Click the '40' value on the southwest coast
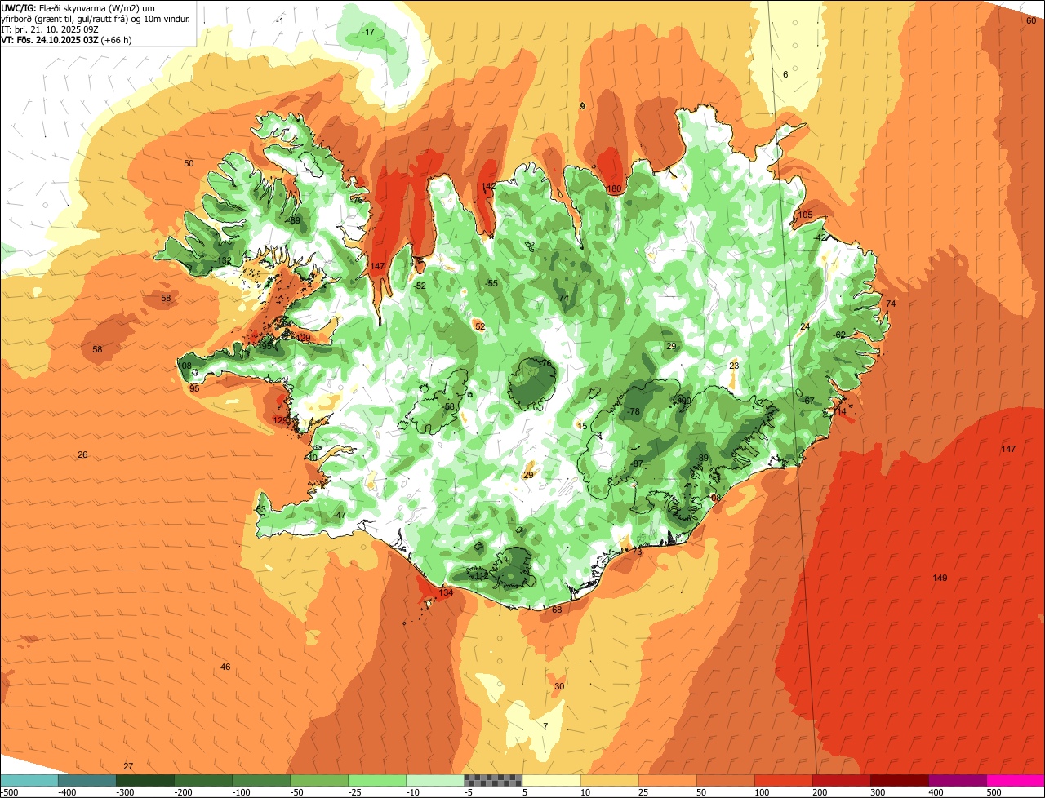This screenshot has width=1045, height=798. (313, 457)
